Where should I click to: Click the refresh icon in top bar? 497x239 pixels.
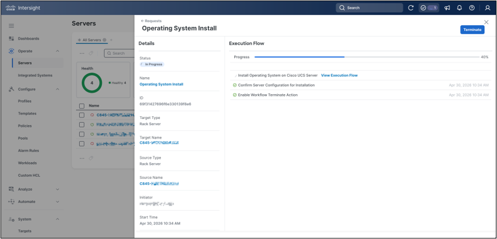tap(411, 8)
